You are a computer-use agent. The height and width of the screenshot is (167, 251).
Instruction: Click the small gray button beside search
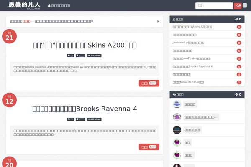(x=245, y=5)
